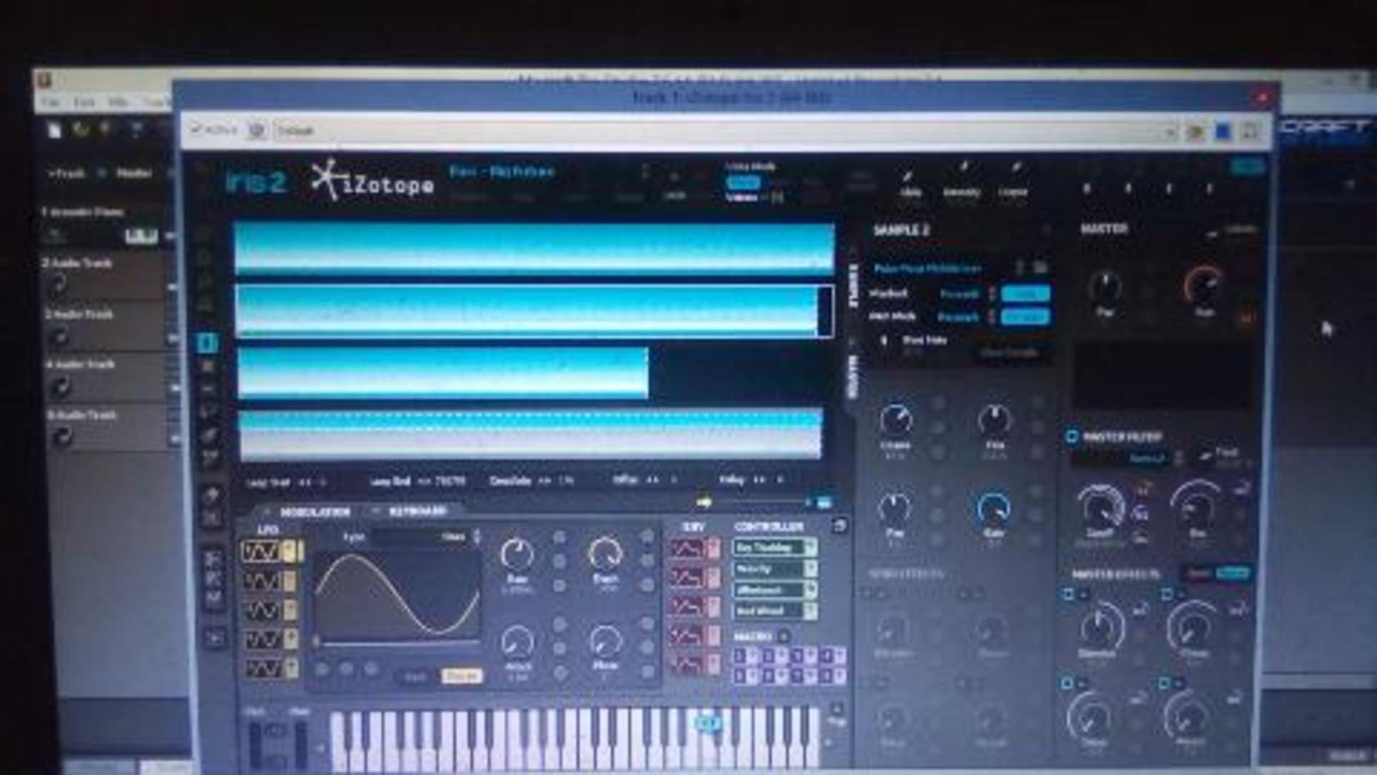1377x775 pixels.
Task: Click the iZotope logo
Action: click(x=372, y=181)
